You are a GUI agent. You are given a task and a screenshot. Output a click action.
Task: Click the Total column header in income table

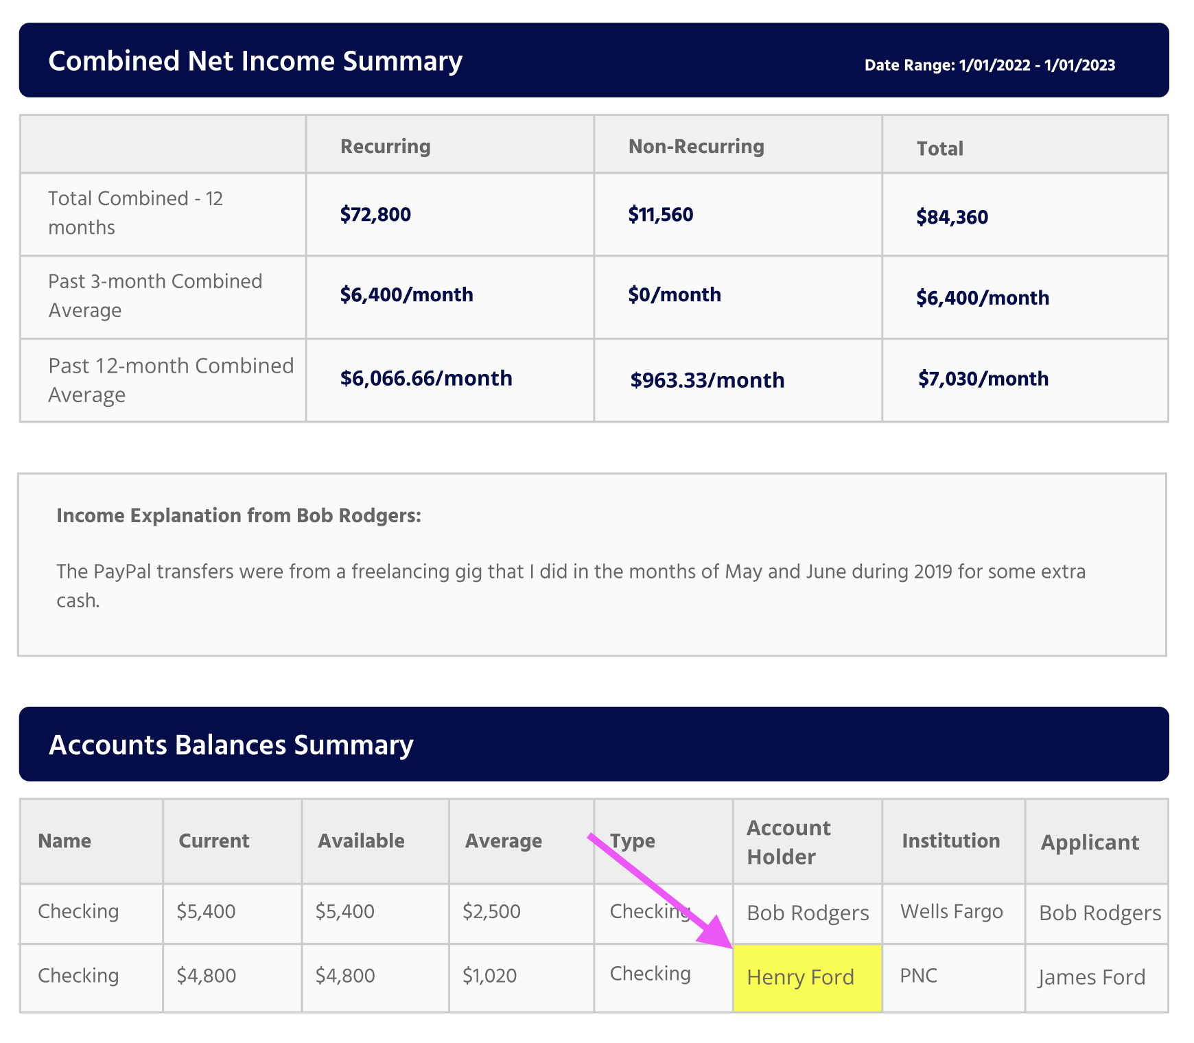coord(940,148)
